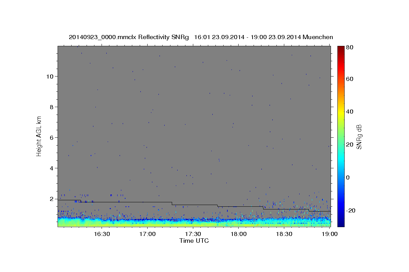Viewport: 409px width, 272px height.
Task: Click the 17:30 time tick label
Action: 193,234
